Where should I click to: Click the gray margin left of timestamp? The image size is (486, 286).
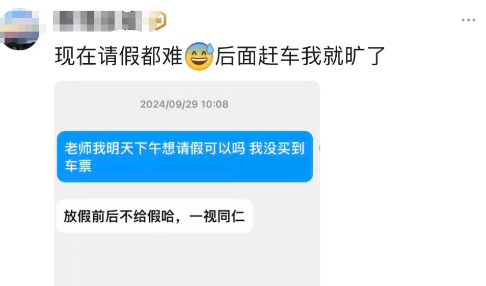coord(96,104)
